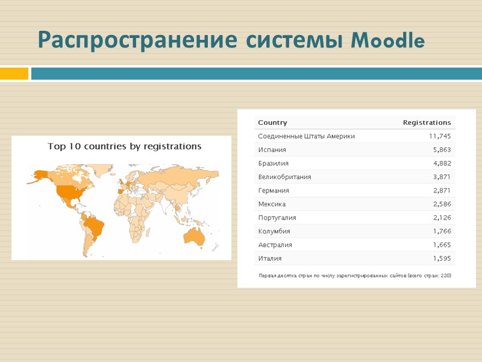482x362 pixels.
Task: Select the 'Германия' row label
Action: coord(274,190)
